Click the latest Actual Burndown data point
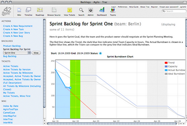The image size is (187, 126). (x=70, y=88)
